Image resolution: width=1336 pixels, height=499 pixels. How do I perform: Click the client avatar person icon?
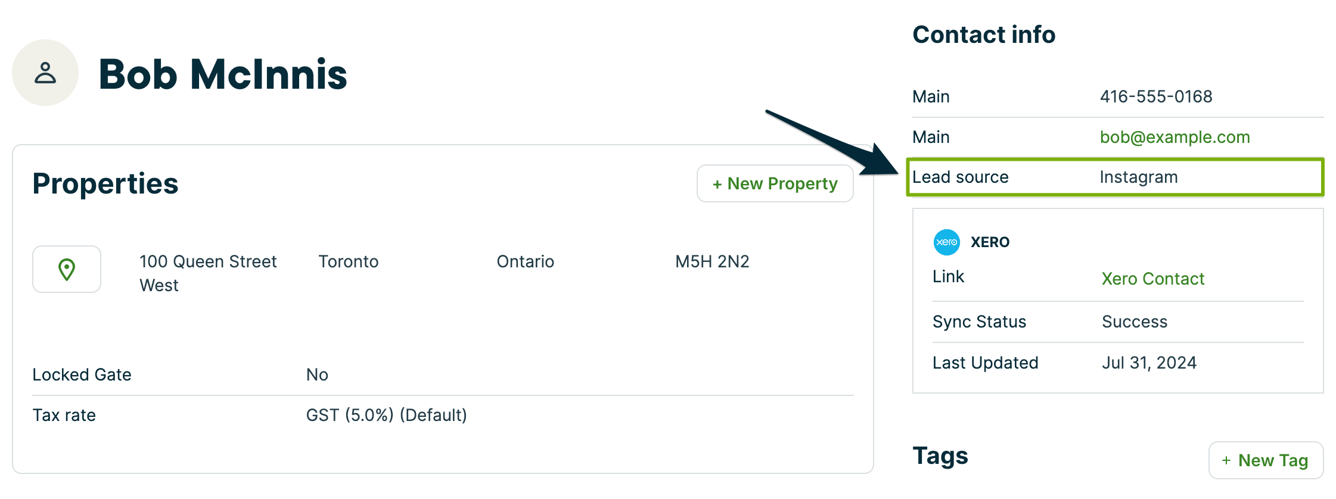tap(45, 73)
